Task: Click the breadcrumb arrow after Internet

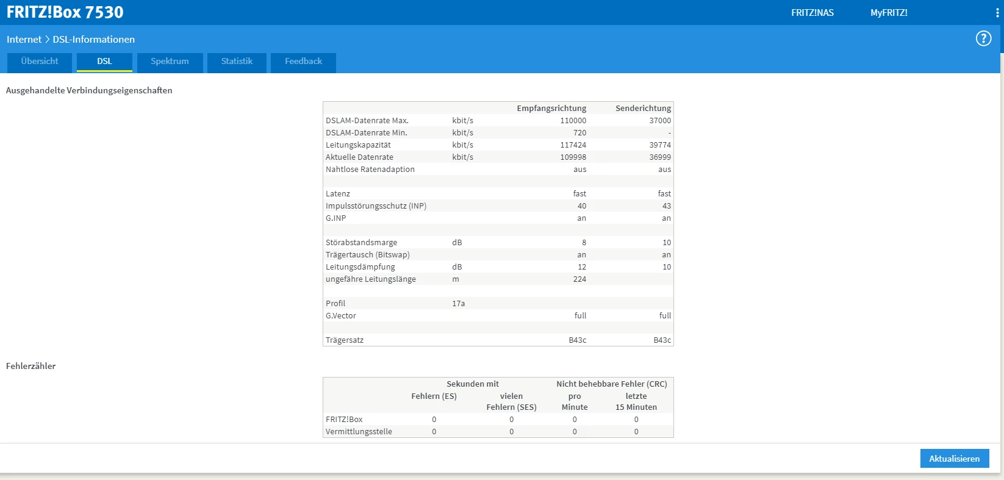Action: click(x=47, y=40)
